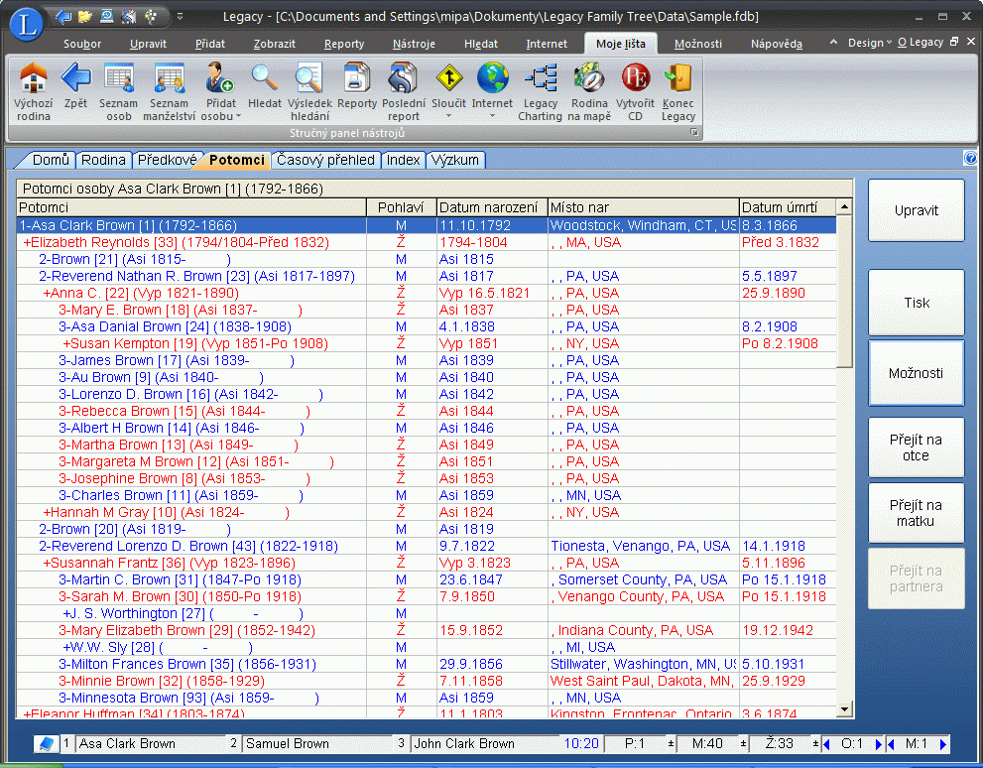Open the Upravit ribbon tab
This screenshot has height=768, width=983.
148,44
